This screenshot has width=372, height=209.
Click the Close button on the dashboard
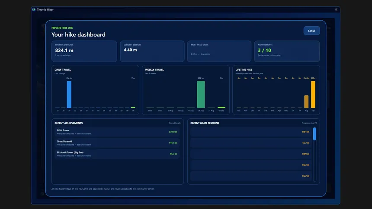tap(311, 31)
